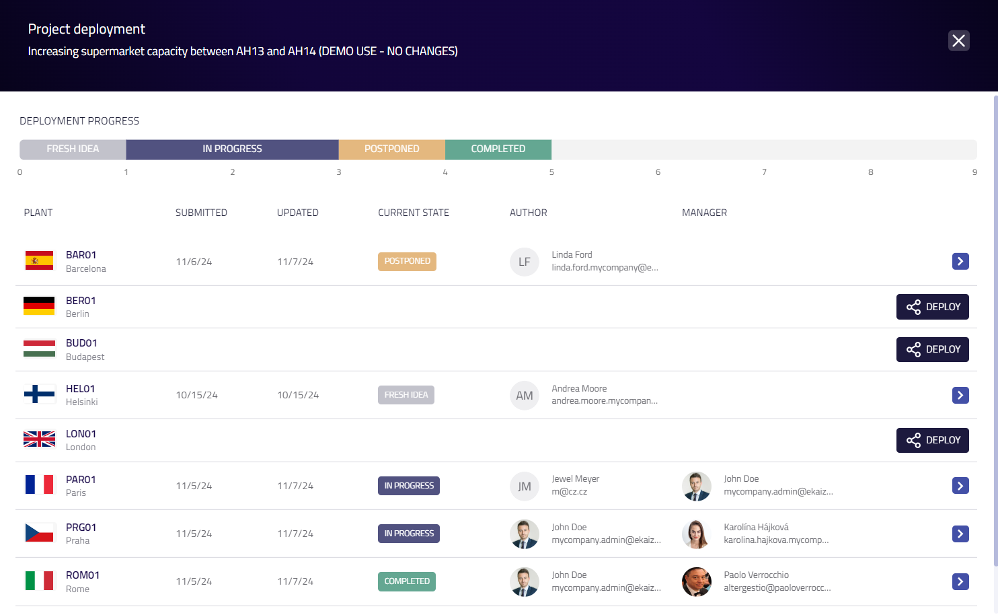
Task: Click the Linda Ford LF avatar
Action: click(x=525, y=262)
